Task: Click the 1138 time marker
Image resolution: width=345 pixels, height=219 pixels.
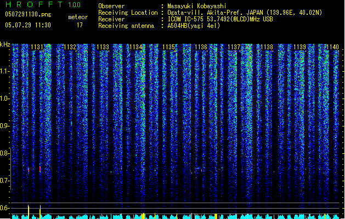Action: click(x=267, y=47)
